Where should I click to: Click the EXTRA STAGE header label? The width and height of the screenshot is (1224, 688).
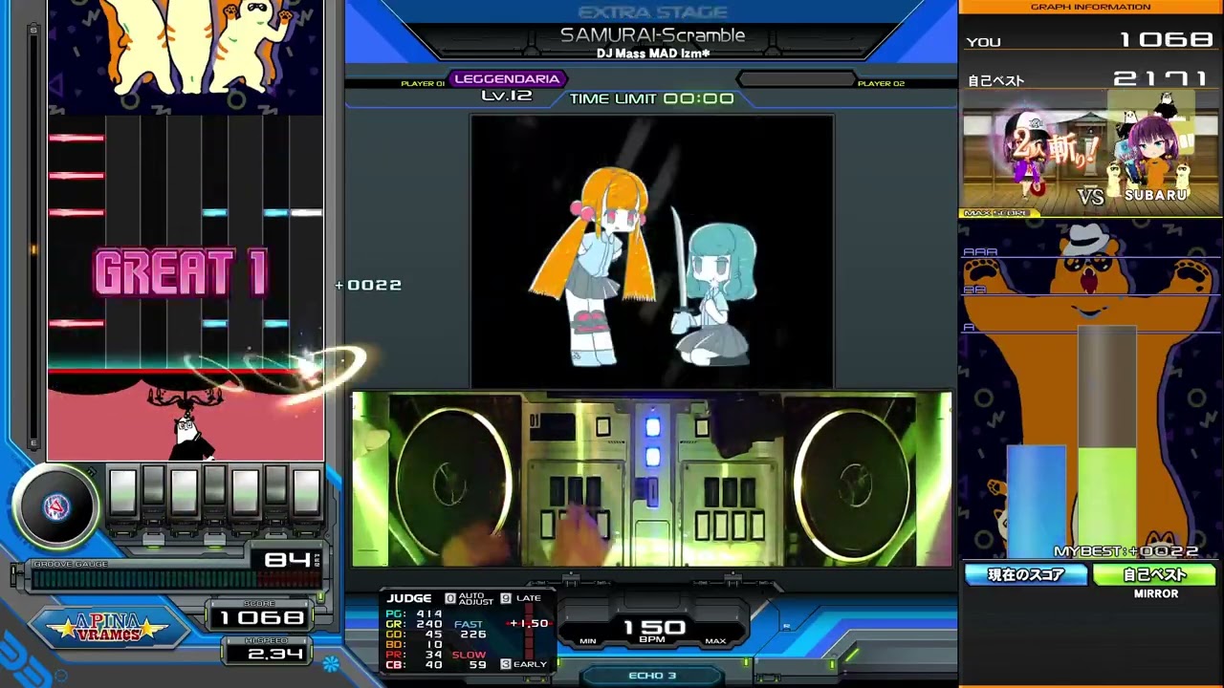tap(652, 12)
